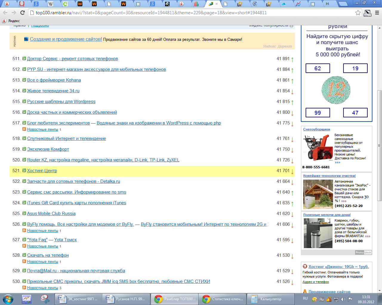Click stats icon beside iTunes Gift Card
This screenshot has height=305, width=382.
tap(24, 203)
